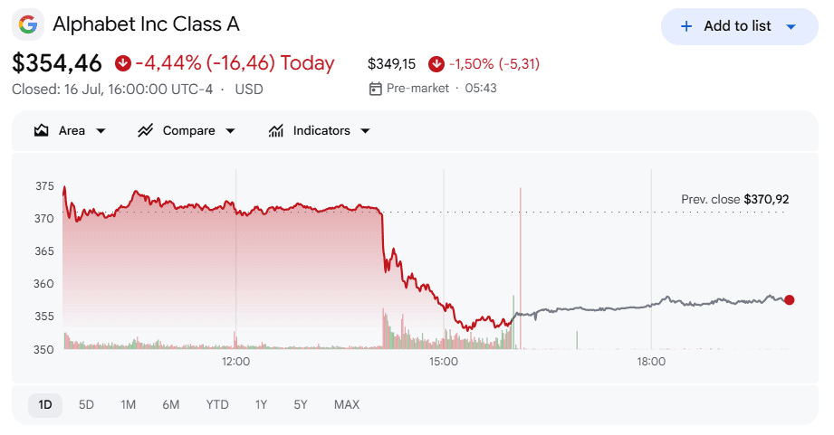Screen dimensions: 834x435
Task: Click the red down-arrow icon beside -1,50%
Action: (436, 64)
